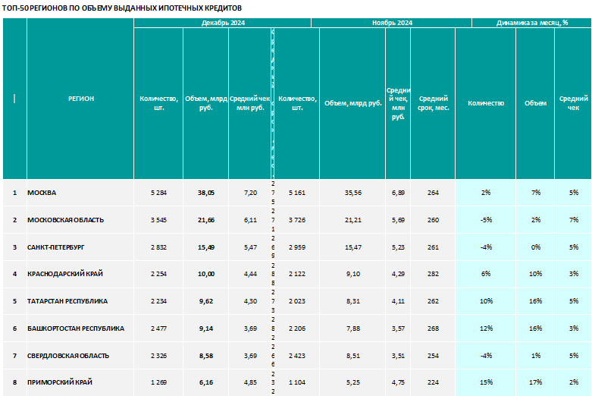Click Moscow Oblast count '3 545'
Image resolution: width=592 pixels, height=396 pixels.
pyautogui.click(x=158, y=220)
